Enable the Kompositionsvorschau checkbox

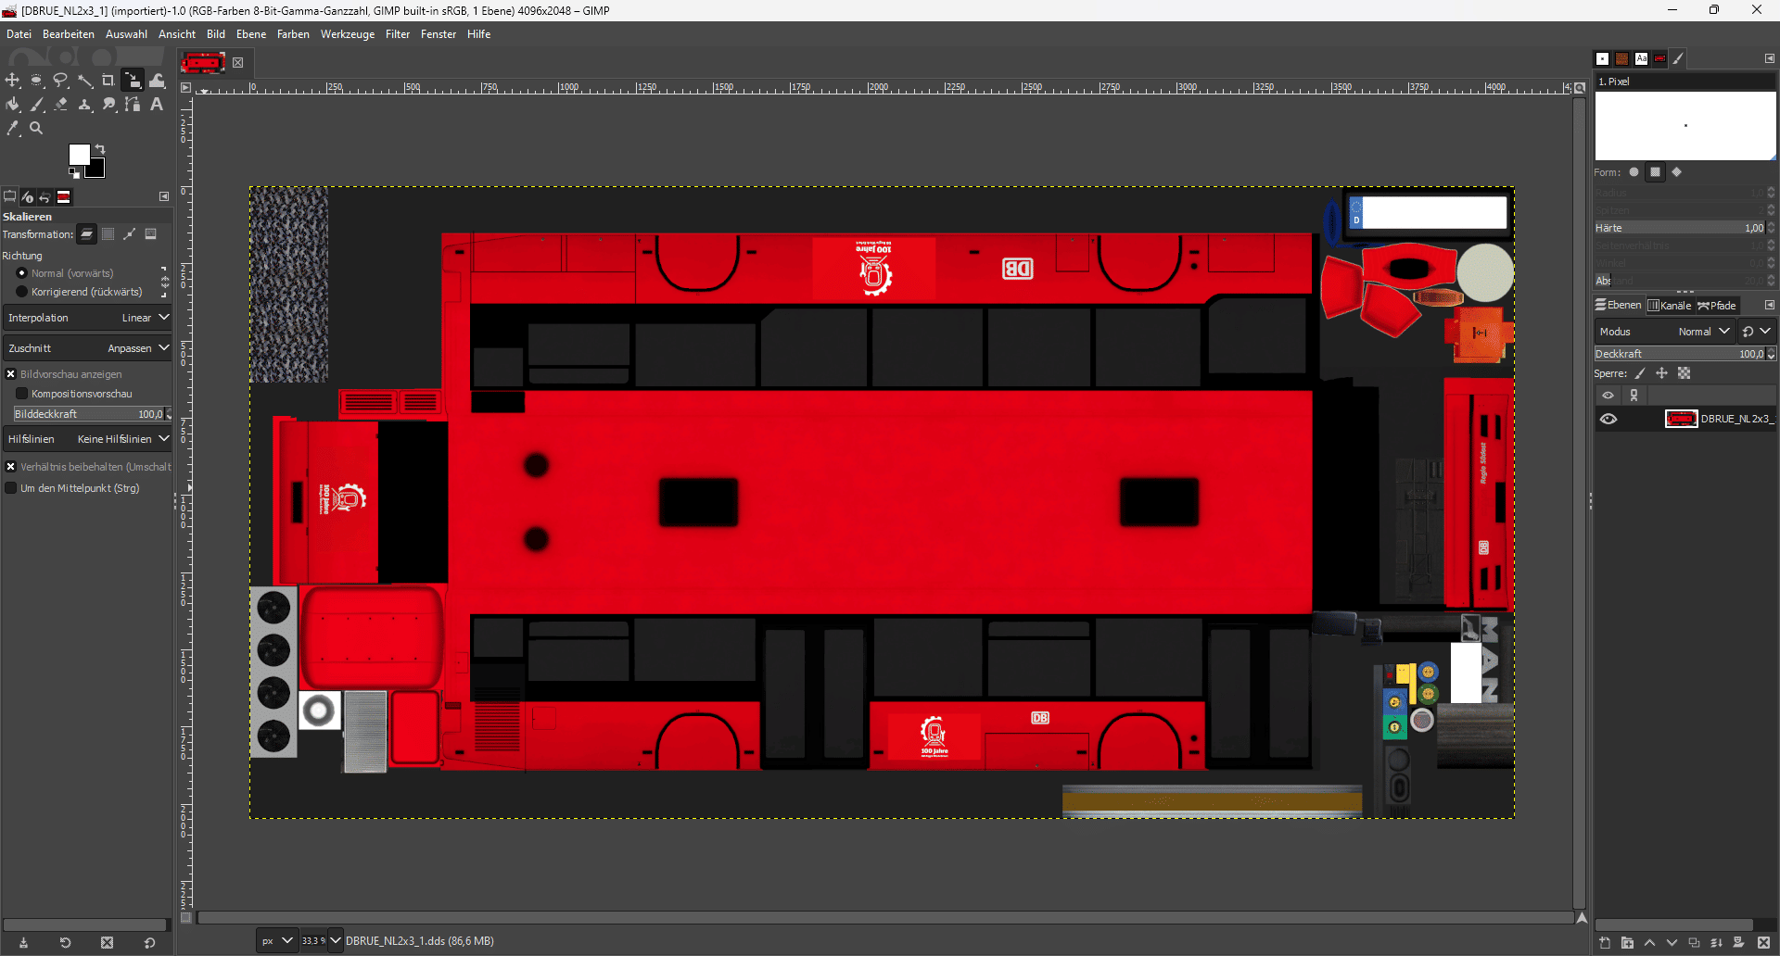22,394
